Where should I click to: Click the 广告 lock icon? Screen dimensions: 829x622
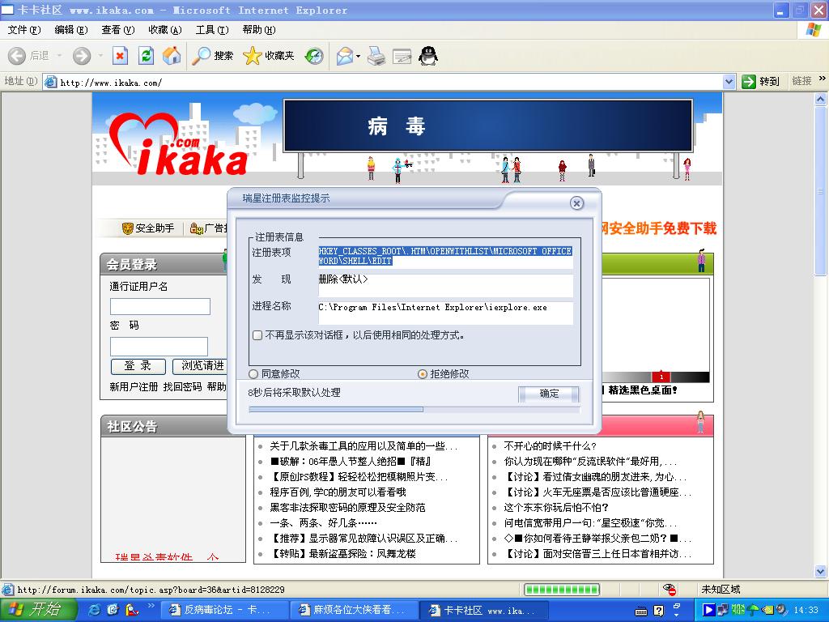click(196, 228)
